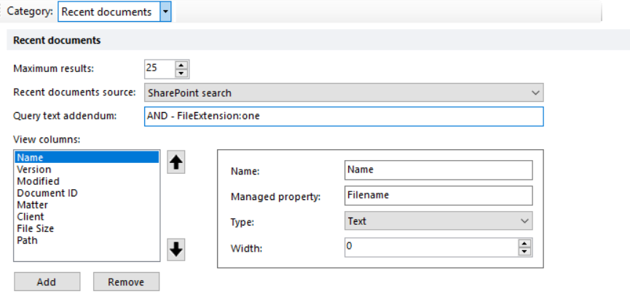Open the Type dropdown showing Text
Screen dimensions: 630x299
pos(438,220)
